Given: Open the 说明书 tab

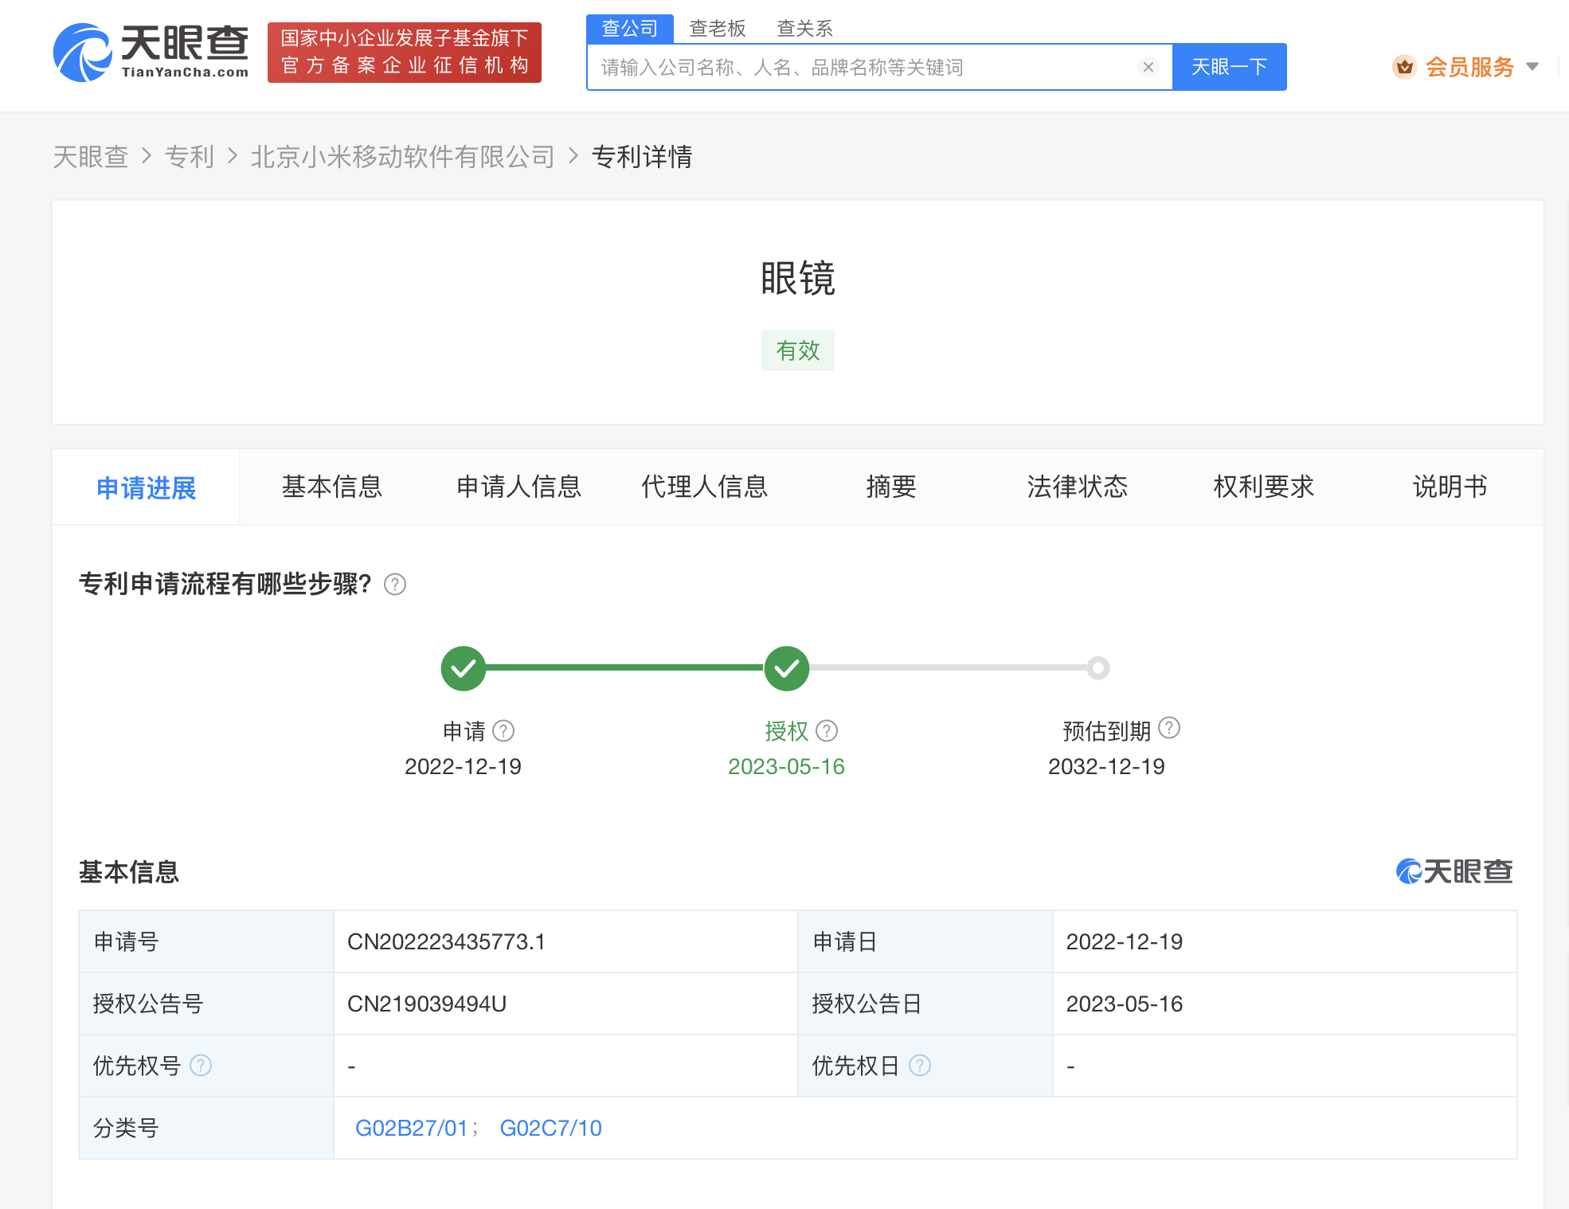Looking at the screenshot, I should tap(1450, 487).
